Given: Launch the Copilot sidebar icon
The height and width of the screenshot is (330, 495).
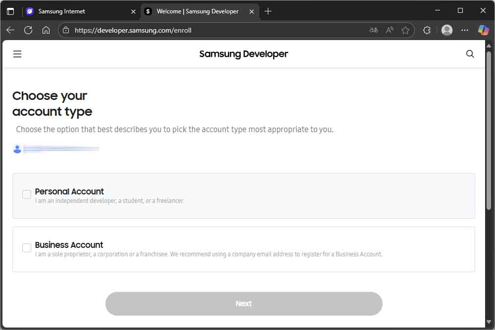Looking at the screenshot, I should tap(483, 30).
